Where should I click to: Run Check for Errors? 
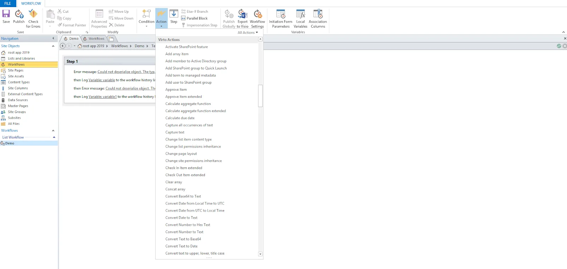(x=33, y=19)
